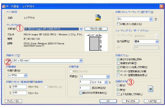Image resolution: width=165 pixels, height=108 pixels.
Task: Enable ペーパー空間を隠線処理 checkbox
Action: [x=118, y=75]
